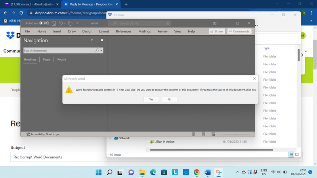The height and width of the screenshot is (178, 317).
Task: Click the Share button in Word
Action: [217, 31]
